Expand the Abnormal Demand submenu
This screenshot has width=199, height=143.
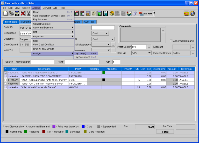[x=53, y=28]
